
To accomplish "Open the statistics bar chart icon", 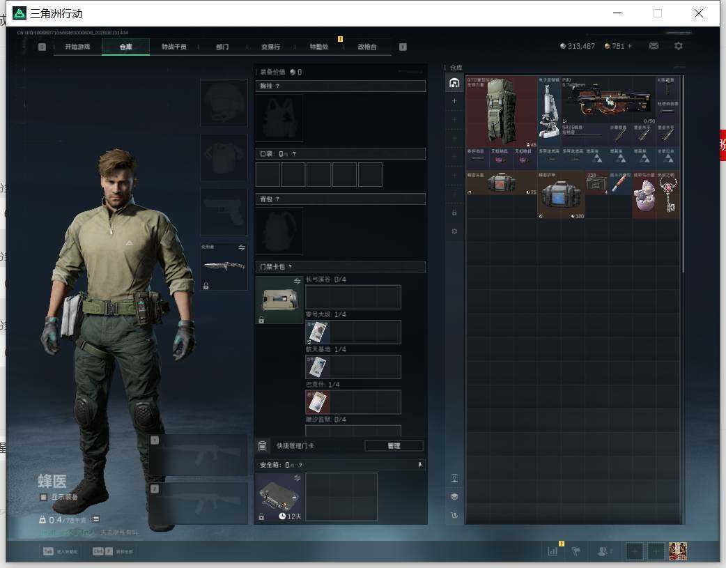I will click(x=553, y=551).
